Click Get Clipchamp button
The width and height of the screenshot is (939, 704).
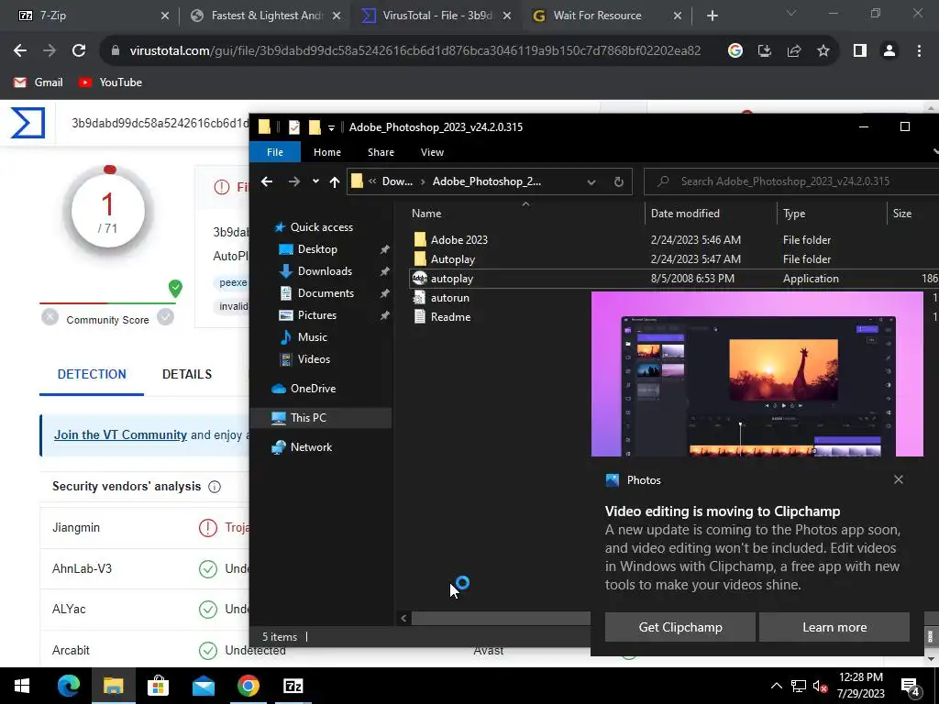click(x=680, y=627)
